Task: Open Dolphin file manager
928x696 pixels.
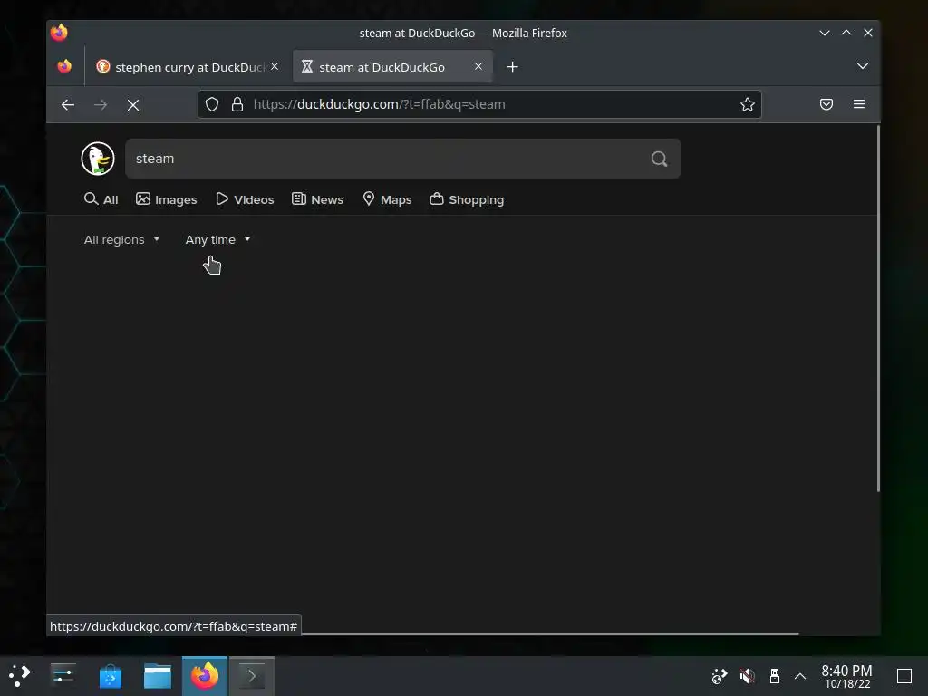Action: click(158, 676)
